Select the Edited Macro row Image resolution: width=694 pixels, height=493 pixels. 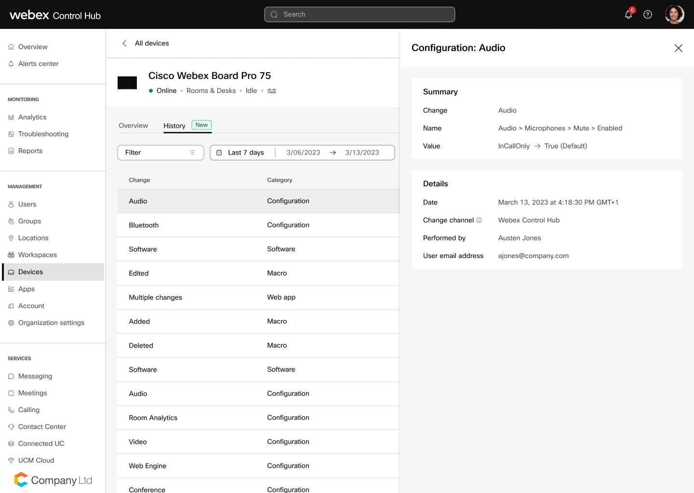pos(258,273)
